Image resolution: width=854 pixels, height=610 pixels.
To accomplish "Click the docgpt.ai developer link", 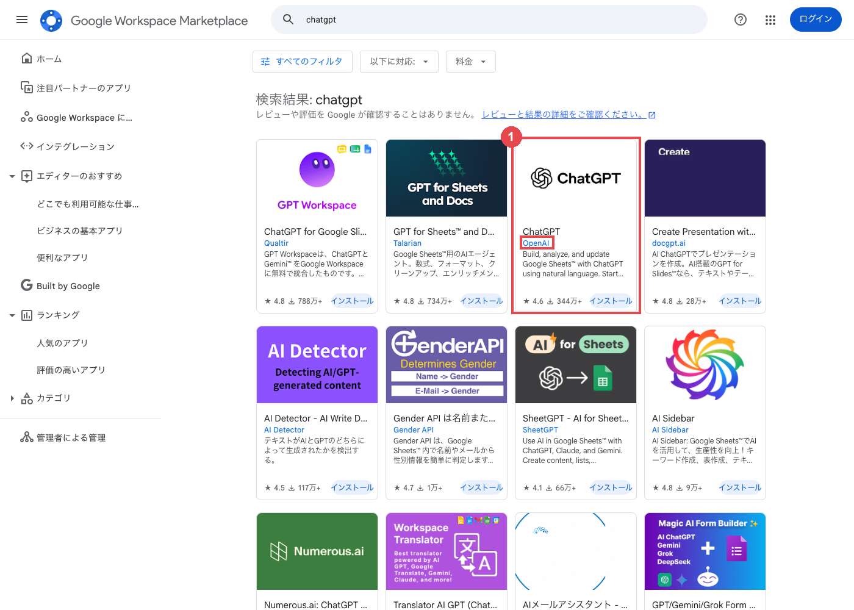I will click(x=669, y=243).
